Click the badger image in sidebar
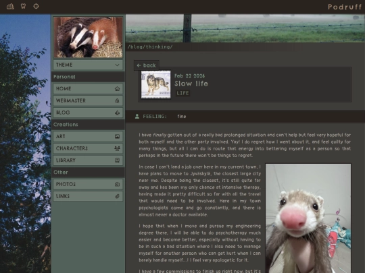Screen dimensions: 365x273 (x=88, y=37)
